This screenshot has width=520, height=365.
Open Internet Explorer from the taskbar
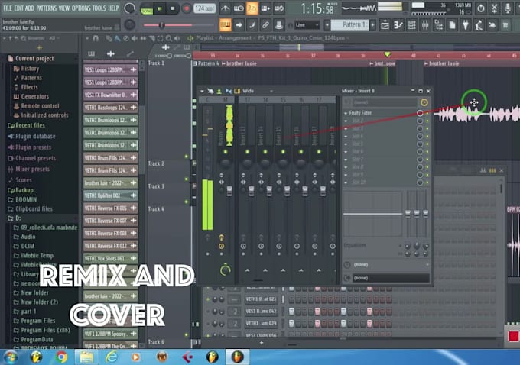112,357
